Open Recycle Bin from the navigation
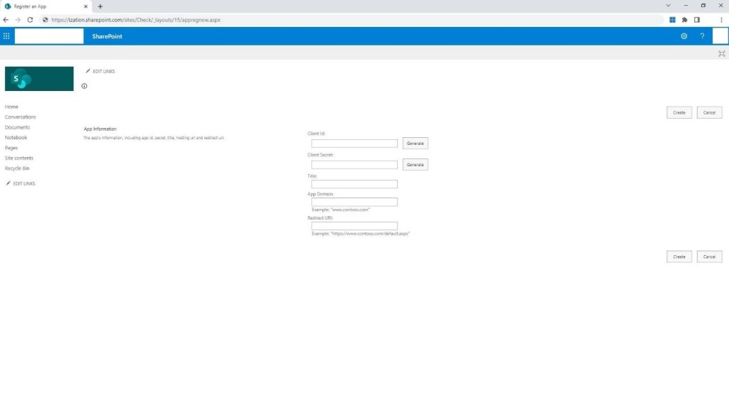729x393 pixels. point(19,168)
